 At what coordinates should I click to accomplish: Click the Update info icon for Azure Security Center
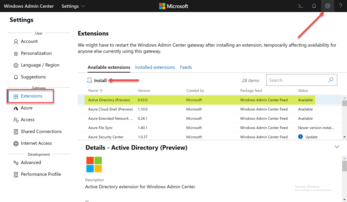pyautogui.click(x=300, y=137)
